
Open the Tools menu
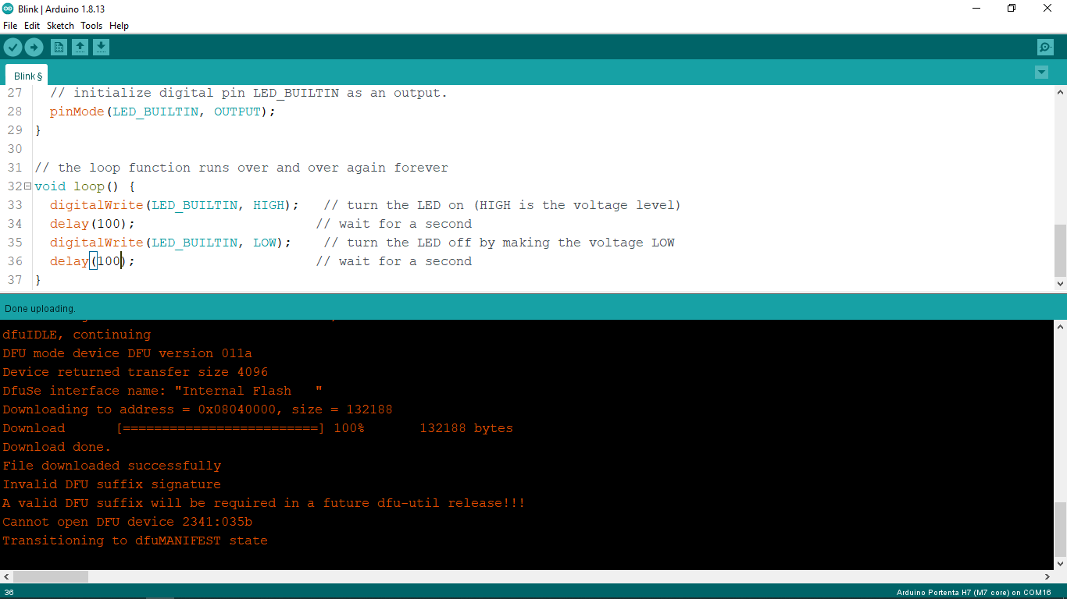pyautogui.click(x=91, y=26)
